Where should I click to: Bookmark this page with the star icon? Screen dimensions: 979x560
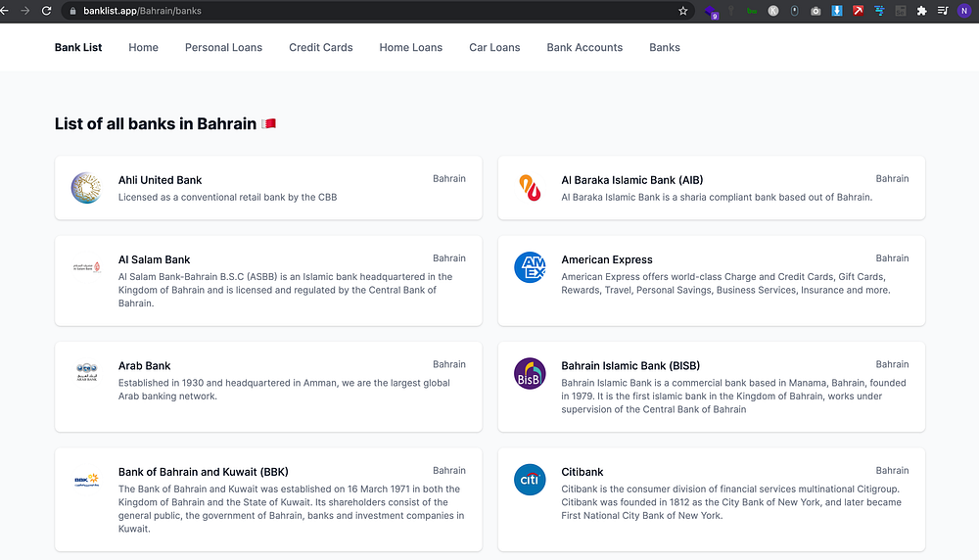683,11
